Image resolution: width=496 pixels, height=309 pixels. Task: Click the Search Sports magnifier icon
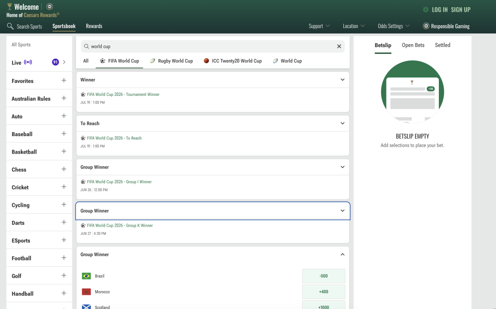[x=10, y=26]
